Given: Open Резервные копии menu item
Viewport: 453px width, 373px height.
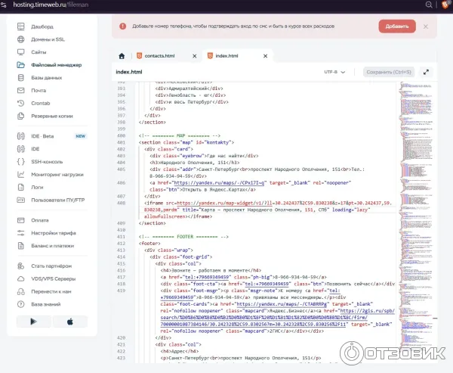Looking at the screenshot, I should click(52, 116).
